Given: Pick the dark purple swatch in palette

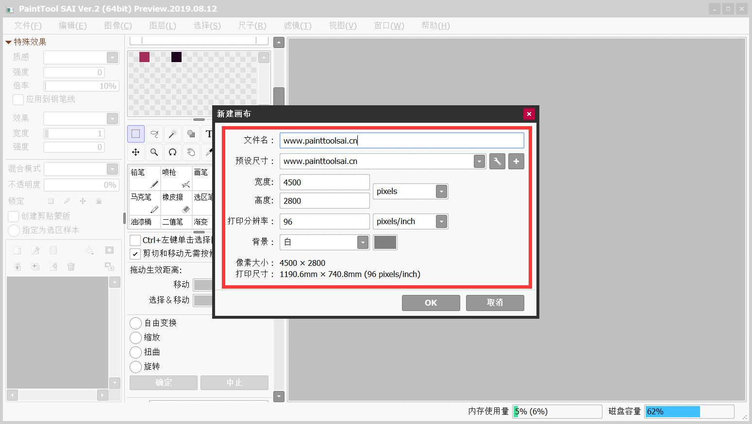Looking at the screenshot, I should 176,57.
